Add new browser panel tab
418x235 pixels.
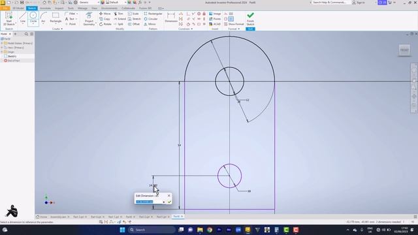(x=15, y=34)
